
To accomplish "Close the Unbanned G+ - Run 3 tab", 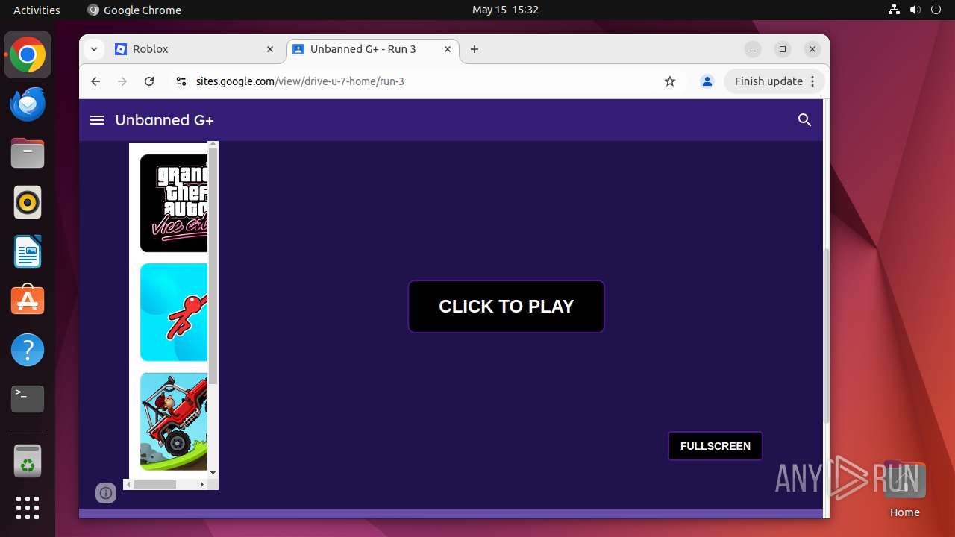I will click(448, 49).
